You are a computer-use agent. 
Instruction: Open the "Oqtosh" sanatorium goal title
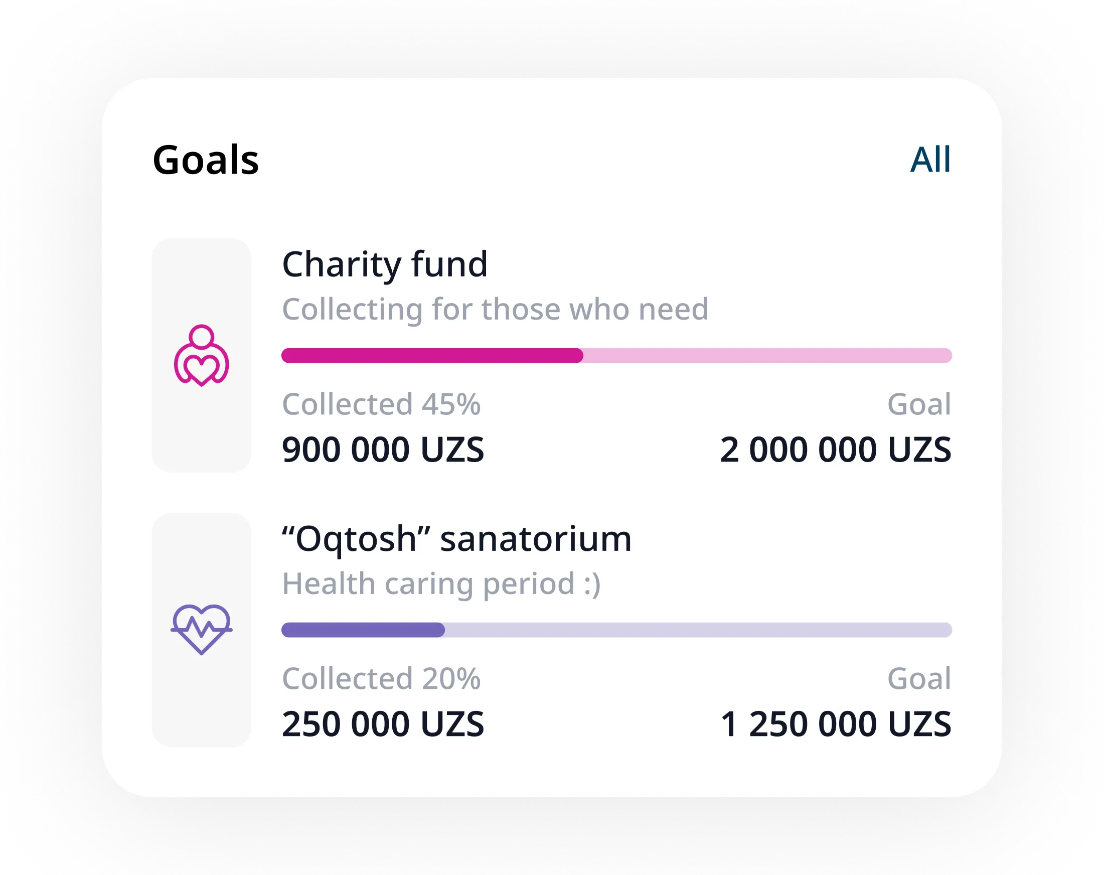pyautogui.click(x=457, y=539)
